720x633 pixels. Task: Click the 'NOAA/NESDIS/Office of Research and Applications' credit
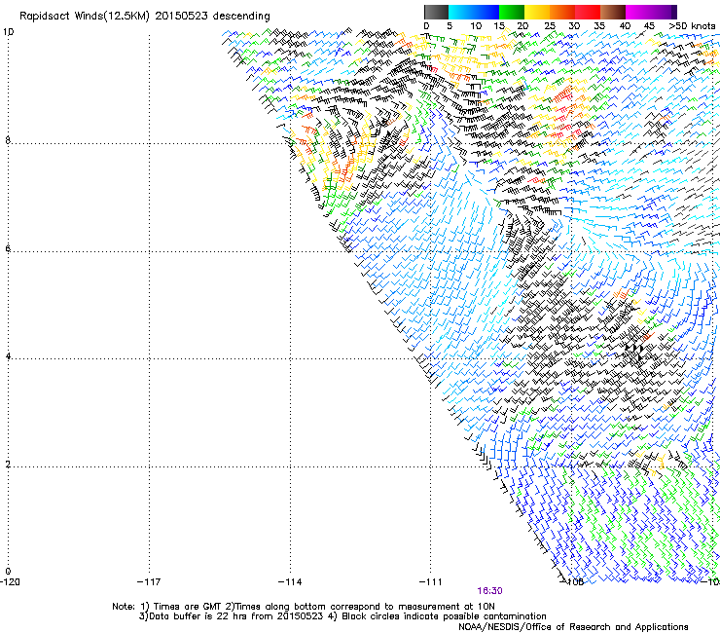pyautogui.click(x=573, y=627)
